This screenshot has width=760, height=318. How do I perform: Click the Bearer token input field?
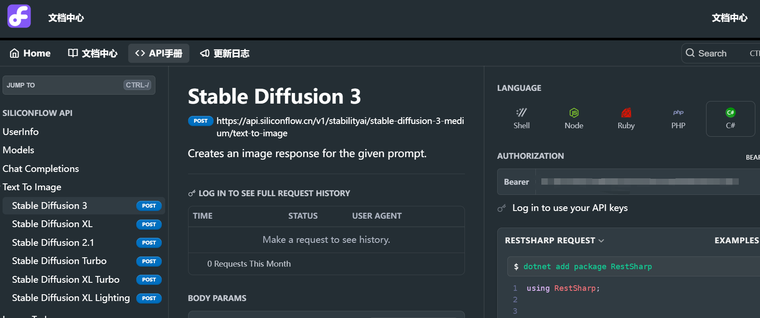pos(648,182)
